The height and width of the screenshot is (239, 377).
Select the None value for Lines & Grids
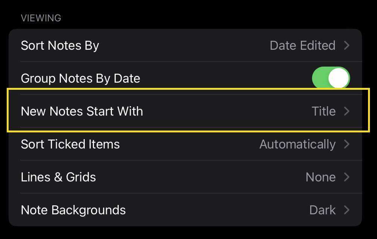pos(320,177)
